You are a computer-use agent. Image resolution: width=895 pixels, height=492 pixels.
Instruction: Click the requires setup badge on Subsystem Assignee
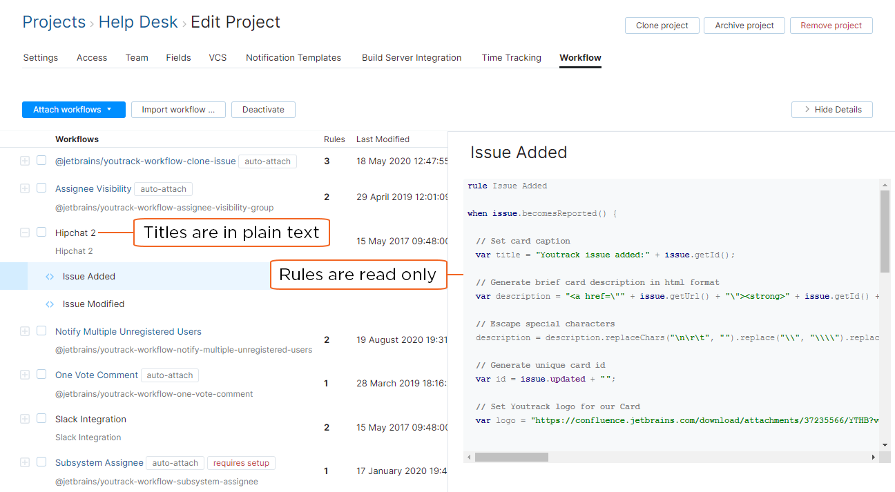tap(241, 462)
